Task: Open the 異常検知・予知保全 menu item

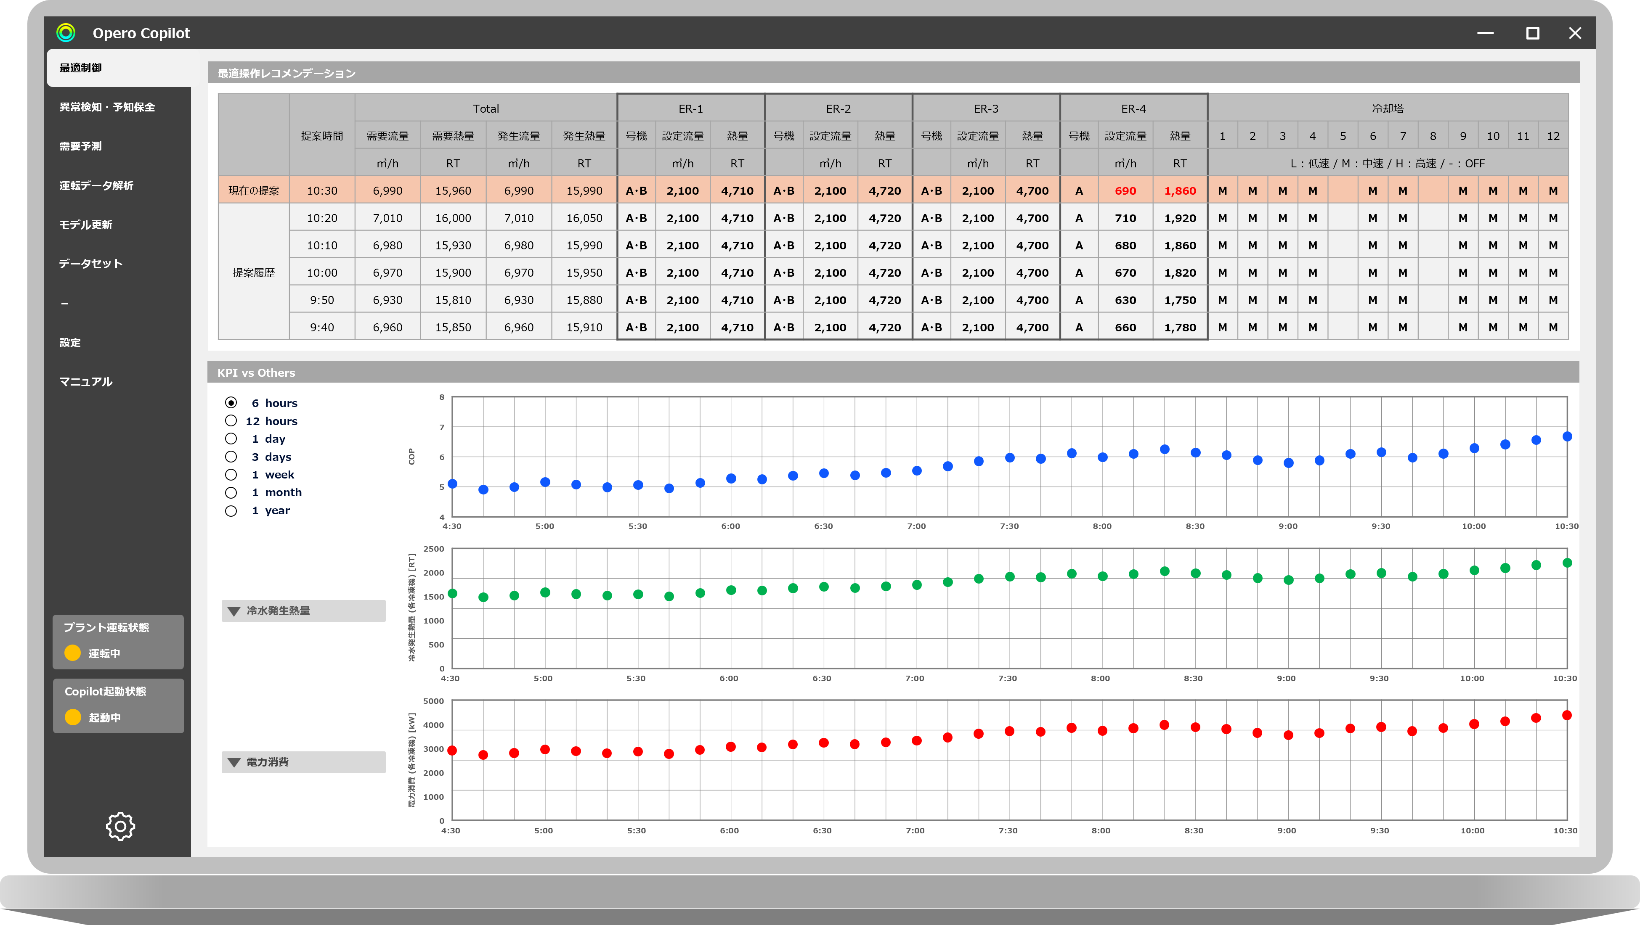Action: pyautogui.click(x=108, y=107)
